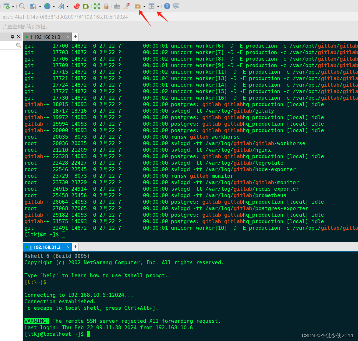Click the 'Connecting to 192.168.10.6:12024...' line
Screen dimensions: 358x341
coord(79,295)
